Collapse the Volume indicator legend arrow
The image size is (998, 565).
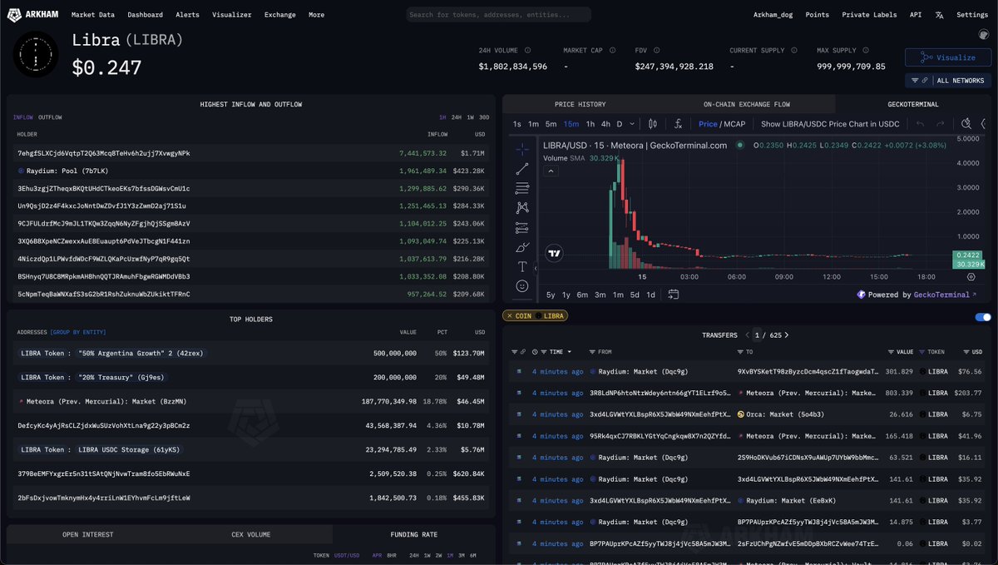coord(549,171)
